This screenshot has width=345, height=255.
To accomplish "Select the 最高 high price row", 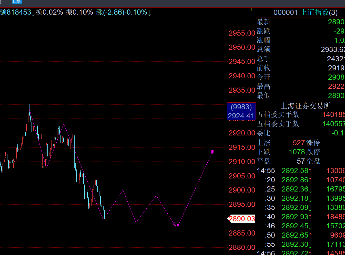I will tap(301, 86).
